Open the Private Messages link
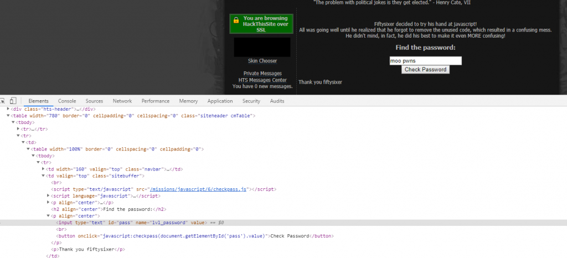Viewport: 567px width, 258px height. [x=262, y=73]
